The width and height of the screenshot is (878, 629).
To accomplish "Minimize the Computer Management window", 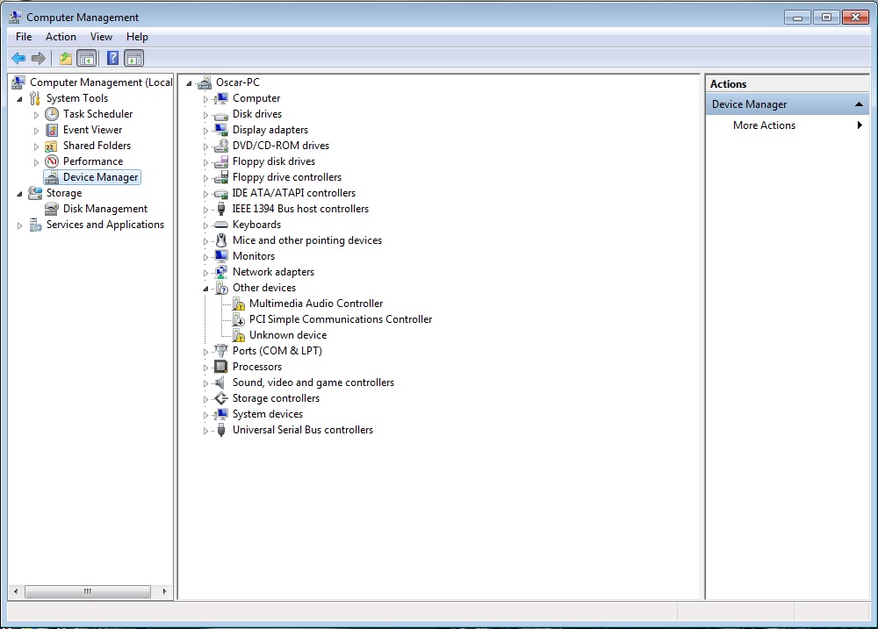I will (x=797, y=18).
